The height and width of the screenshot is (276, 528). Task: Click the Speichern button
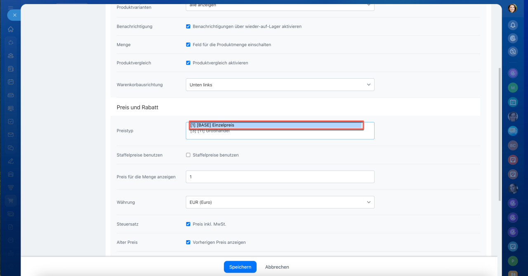pyautogui.click(x=240, y=267)
